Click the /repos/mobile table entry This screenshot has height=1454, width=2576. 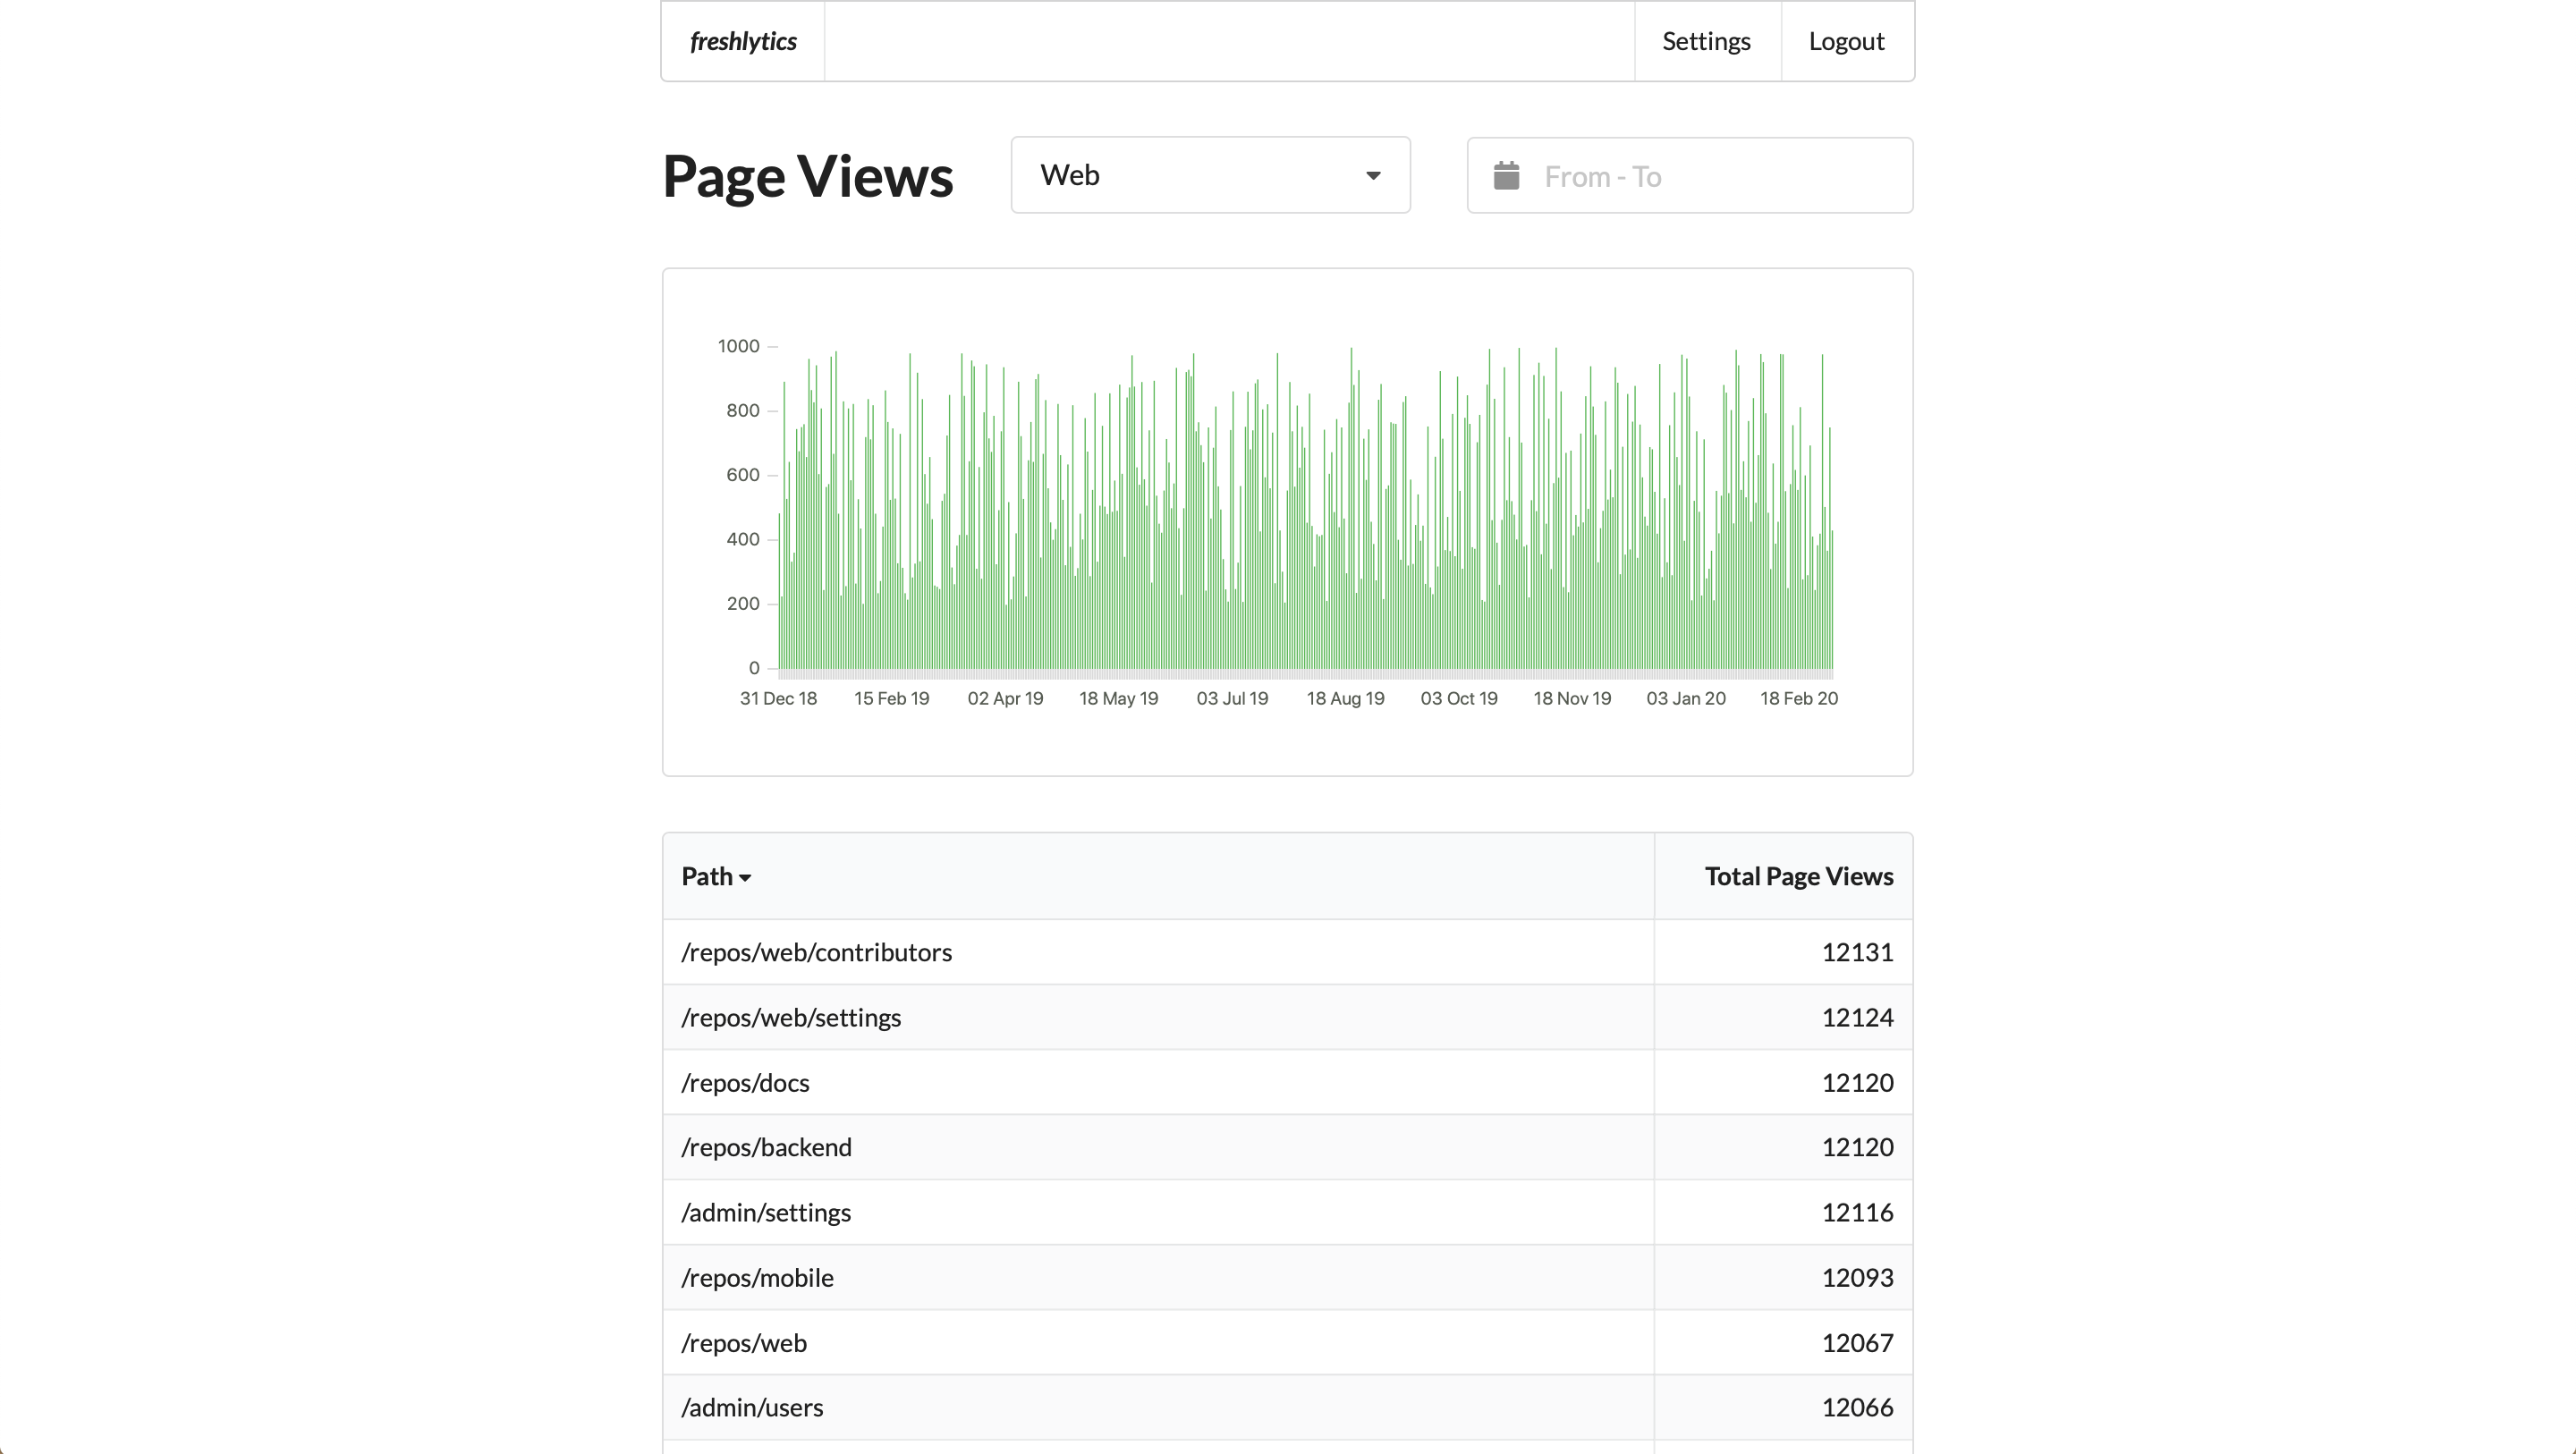click(757, 1277)
